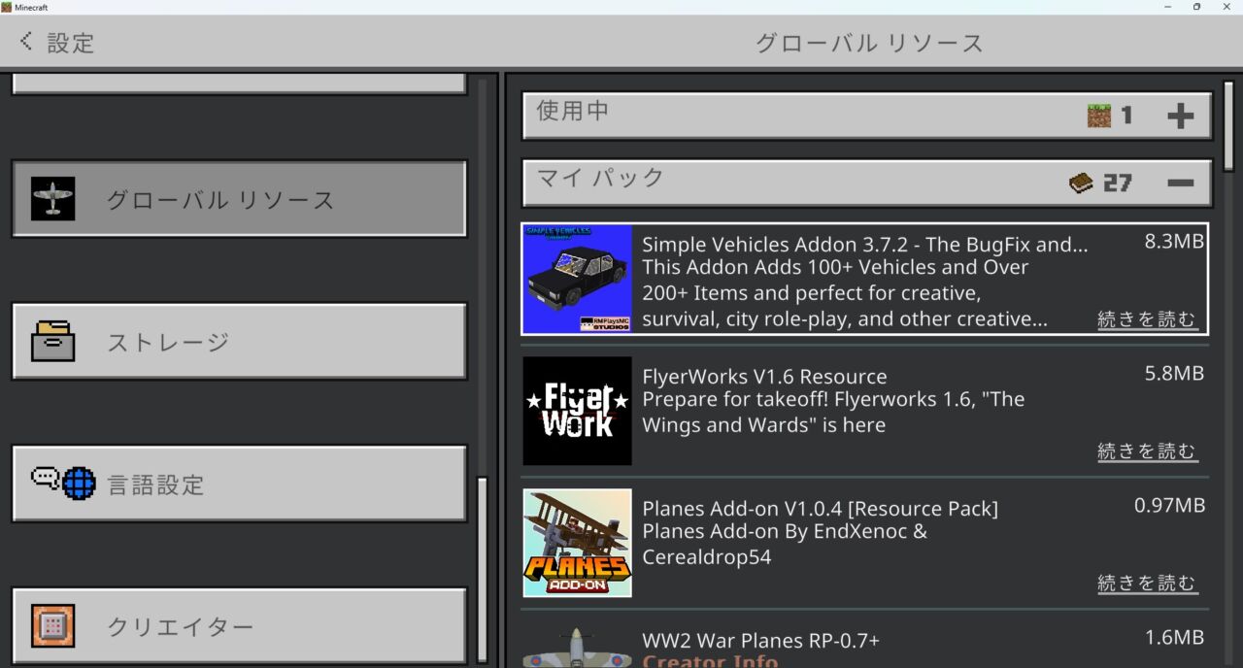Click the grass block icon in 使用中 header
Viewport: 1243px width, 668px height.
(x=1100, y=115)
